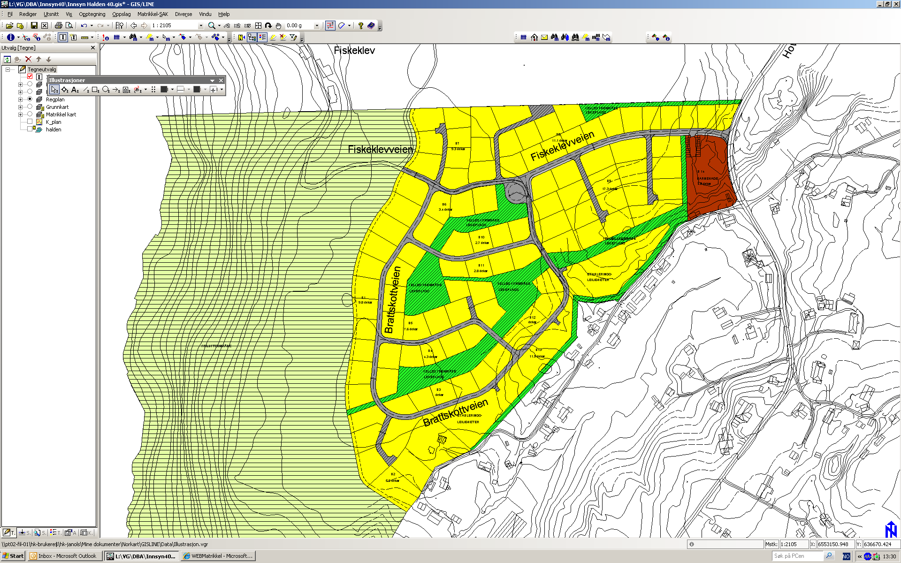Screen dimensions: 901x563
Task: Open the Diverse menu
Action: click(x=183, y=14)
